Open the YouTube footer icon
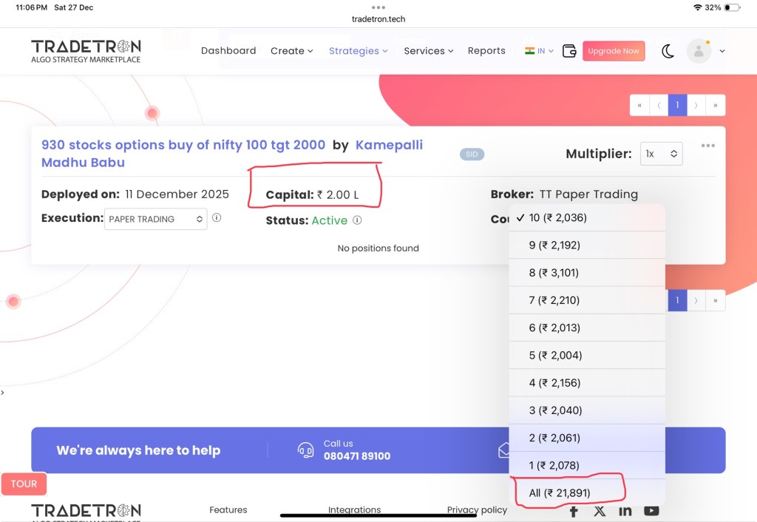The width and height of the screenshot is (757, 522). 651,511
